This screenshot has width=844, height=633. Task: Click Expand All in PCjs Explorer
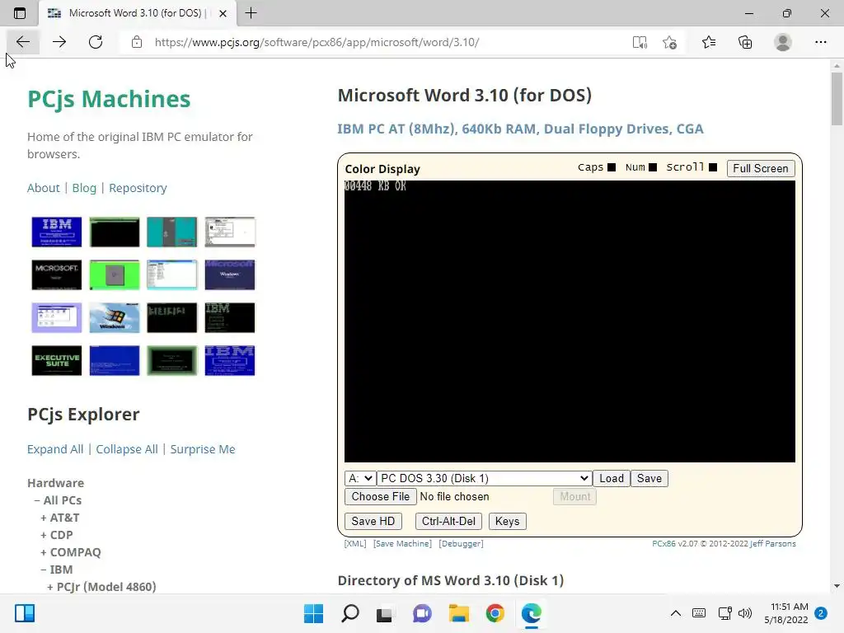tap(55, 449)
